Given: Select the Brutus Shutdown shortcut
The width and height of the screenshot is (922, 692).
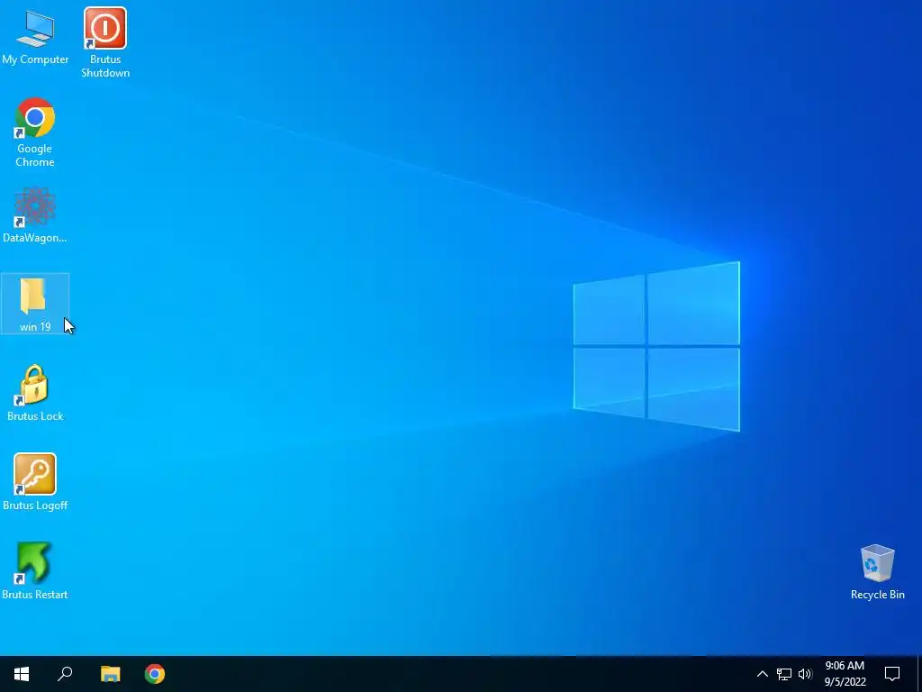Looking at the screenshot, I should tap(105, 42).
